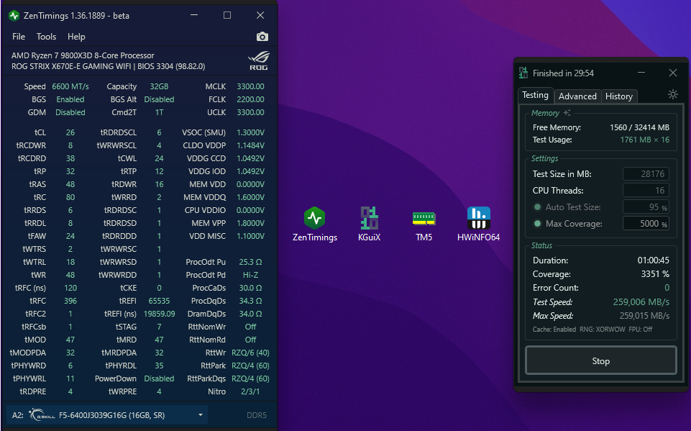Screen dimensions: 691x431
Task: Switch to the Testing tab
Action: (536, 95)
